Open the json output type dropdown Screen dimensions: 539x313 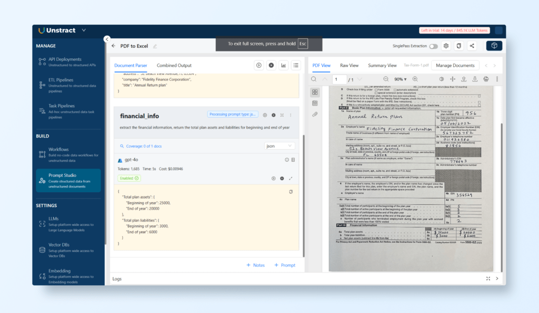click(280, 146)
